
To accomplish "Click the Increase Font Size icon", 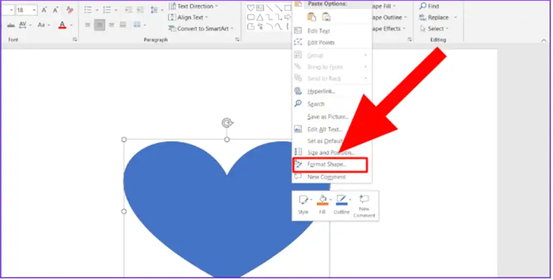I will tap(45, 10).
